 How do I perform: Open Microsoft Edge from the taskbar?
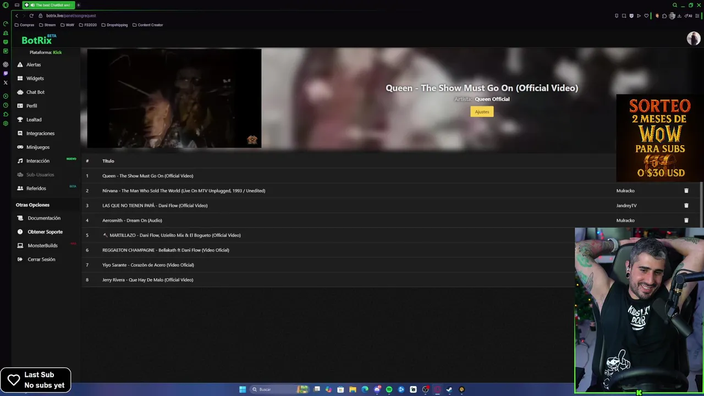click(365, 389)
